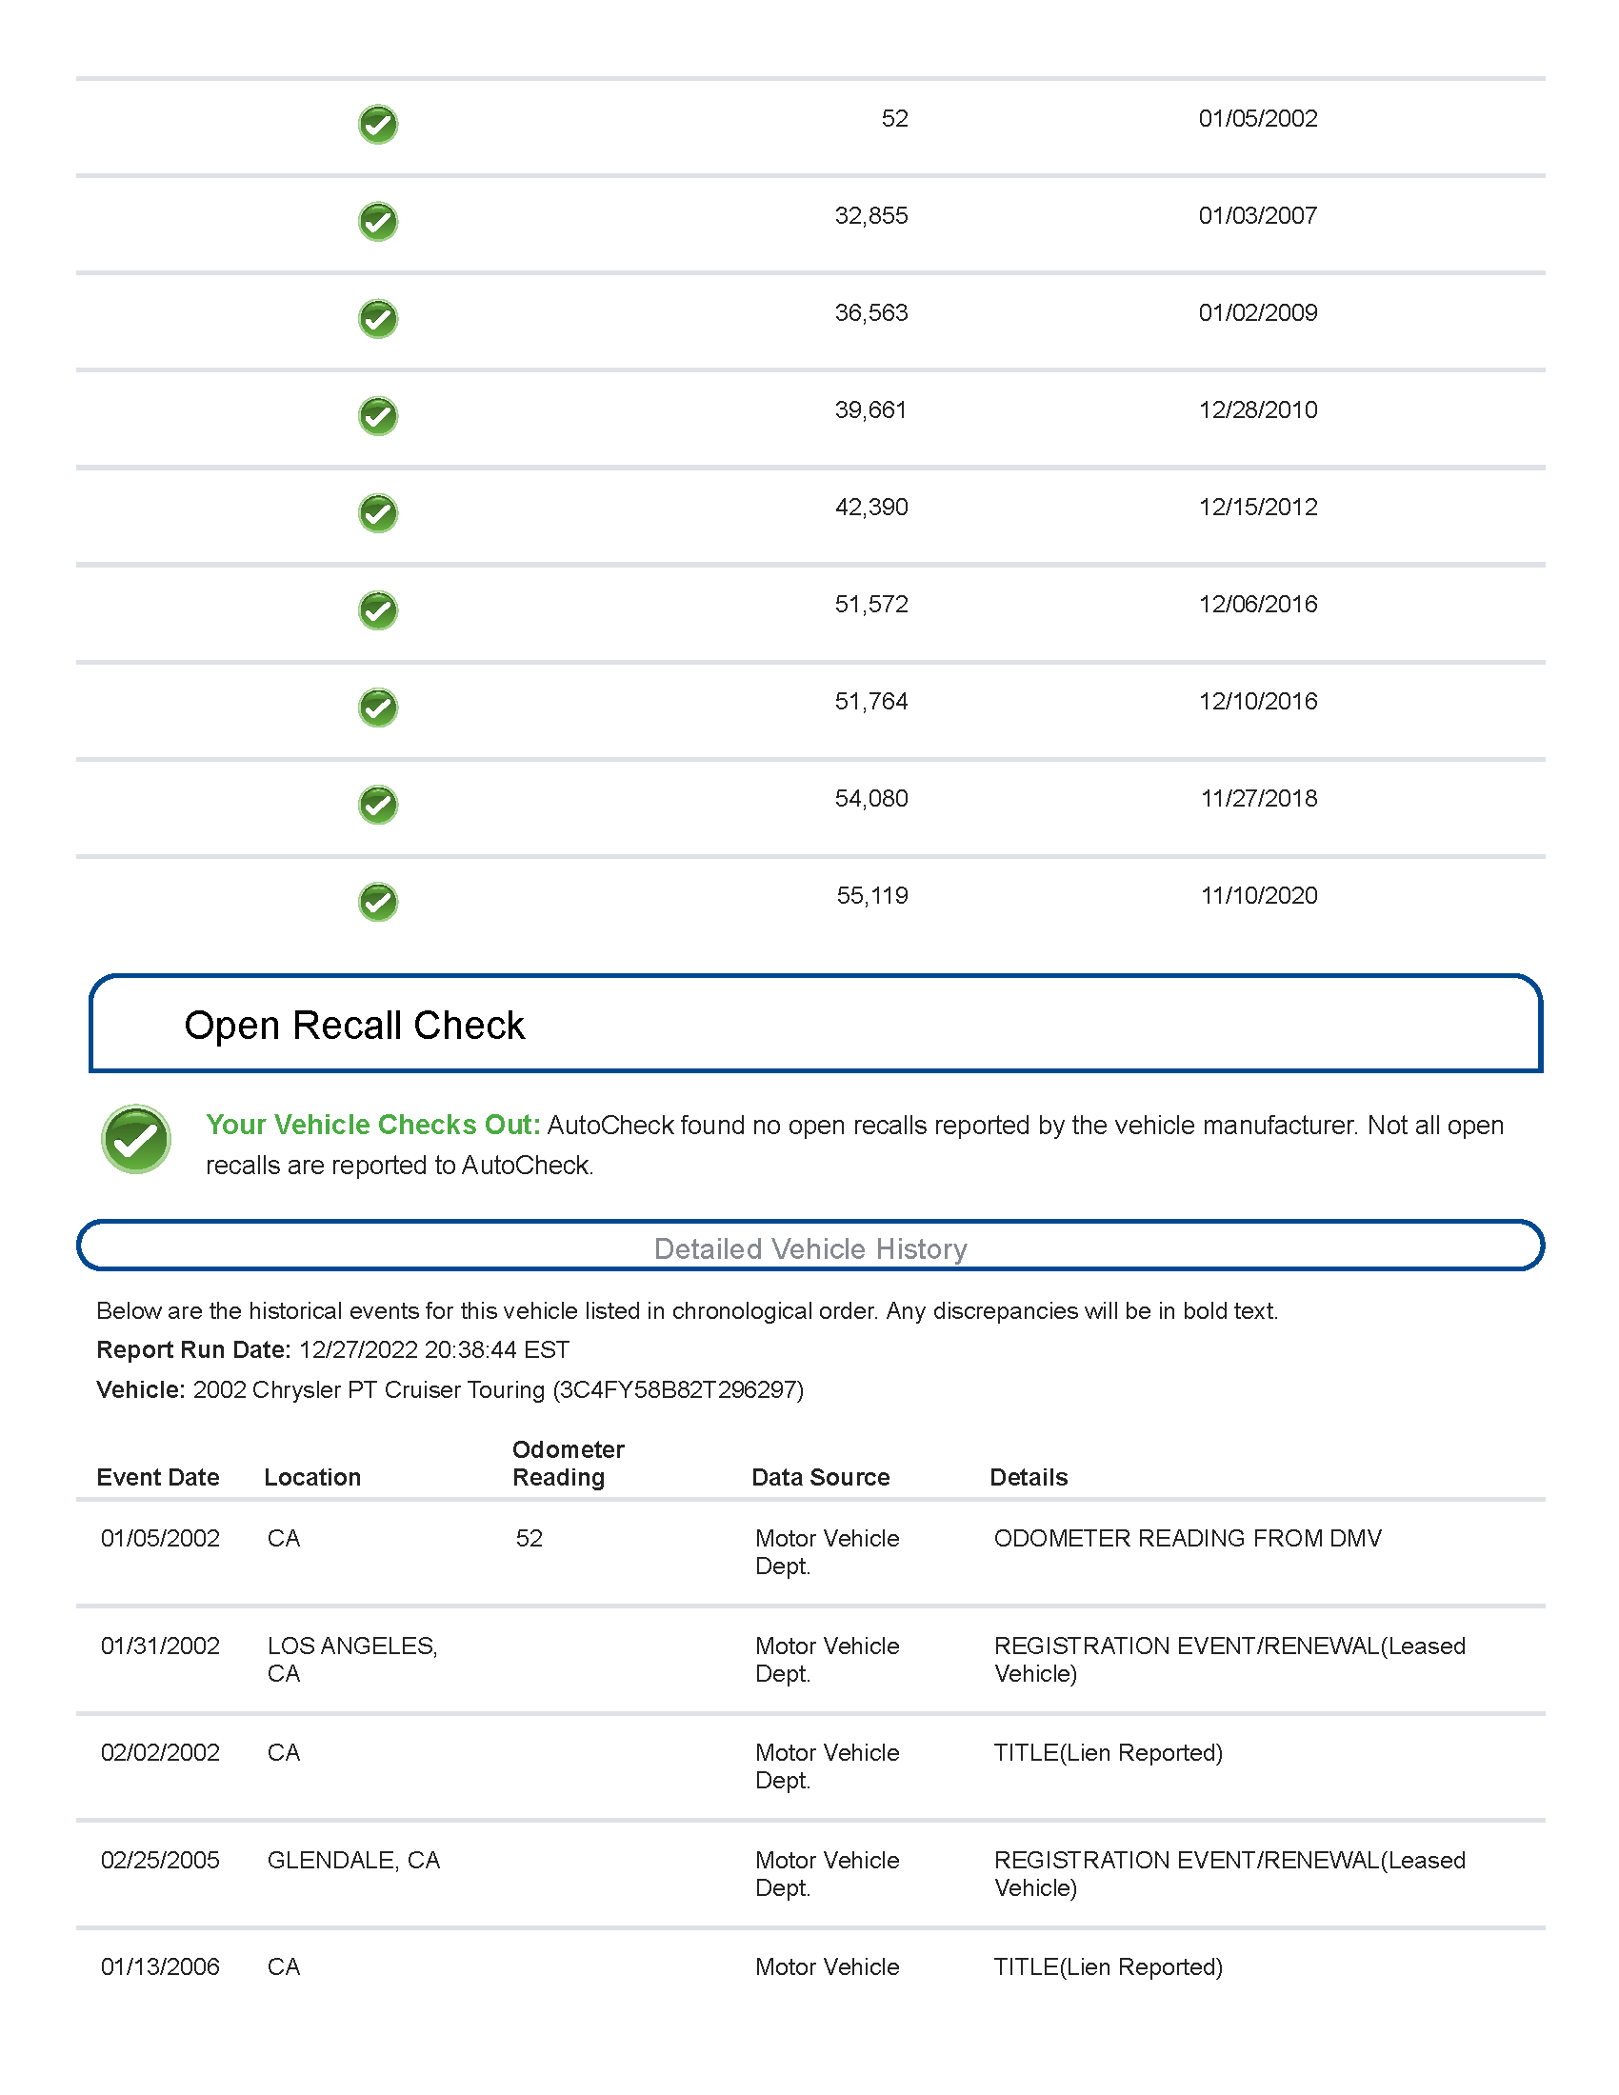Click the 01/31/2002 Los Angeles event row
Viewport: 1619px width, 2095px height.
[810, 1660]
